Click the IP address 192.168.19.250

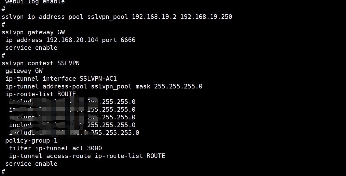point(206,17)
